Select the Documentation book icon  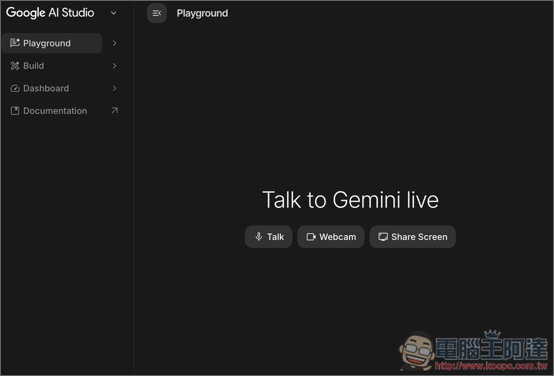(15, 111)
